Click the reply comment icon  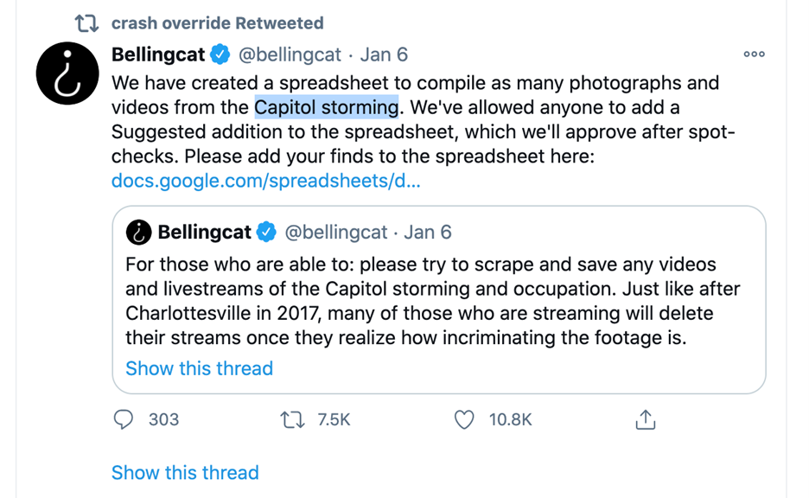click(124, 420)
